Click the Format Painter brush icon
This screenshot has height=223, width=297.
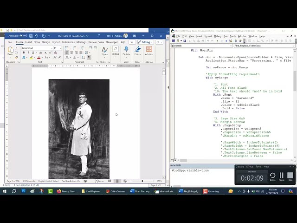coord(17,57)
